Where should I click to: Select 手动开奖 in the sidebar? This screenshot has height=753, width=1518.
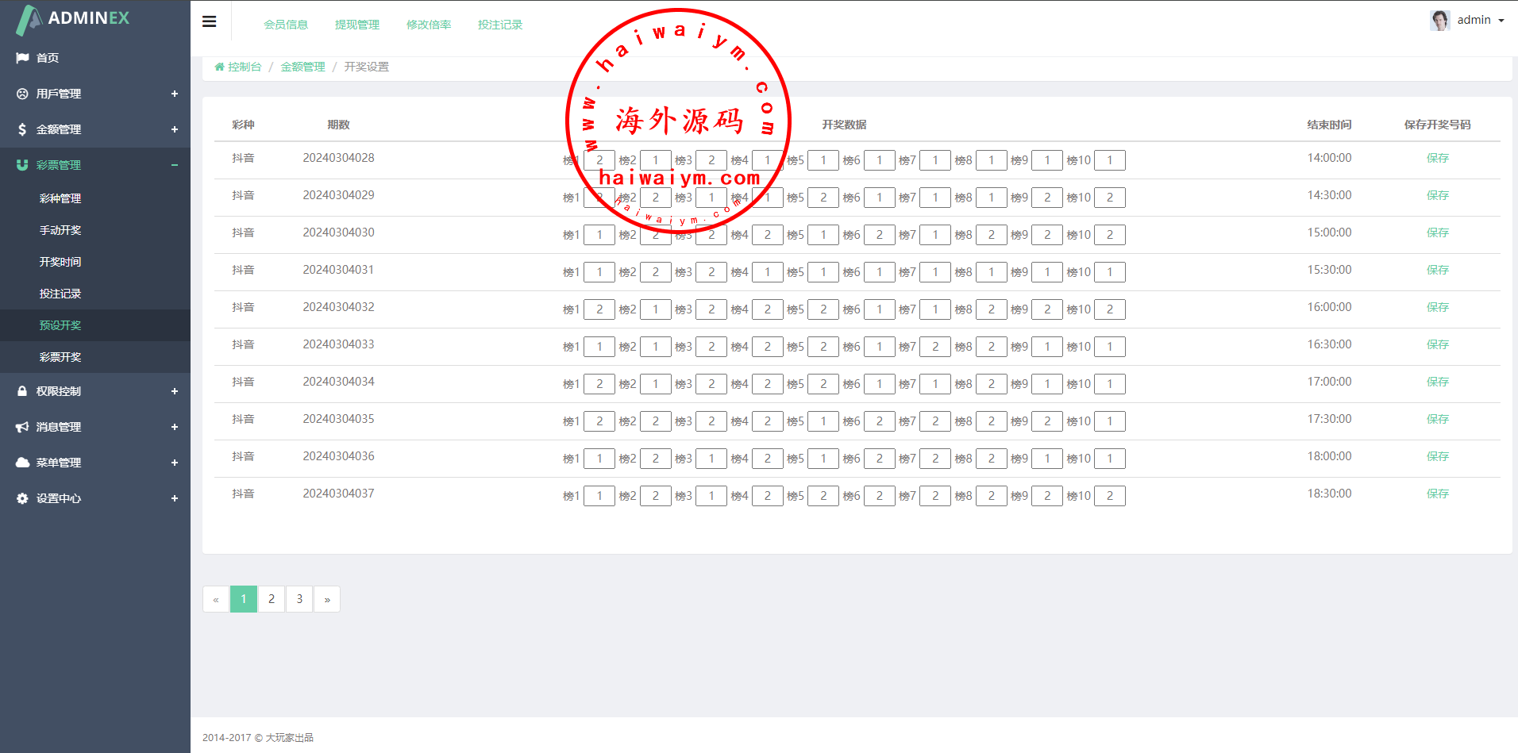coord(60,230)
